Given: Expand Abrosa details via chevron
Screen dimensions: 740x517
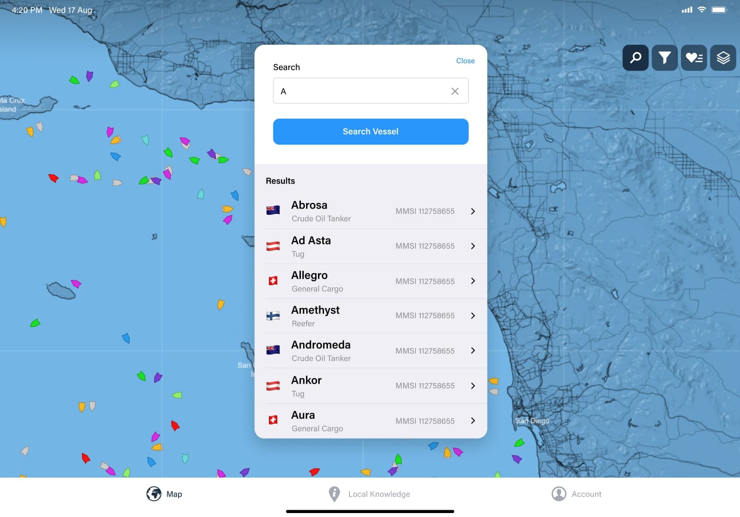Looking at the screenshot, I should (473, 211).
